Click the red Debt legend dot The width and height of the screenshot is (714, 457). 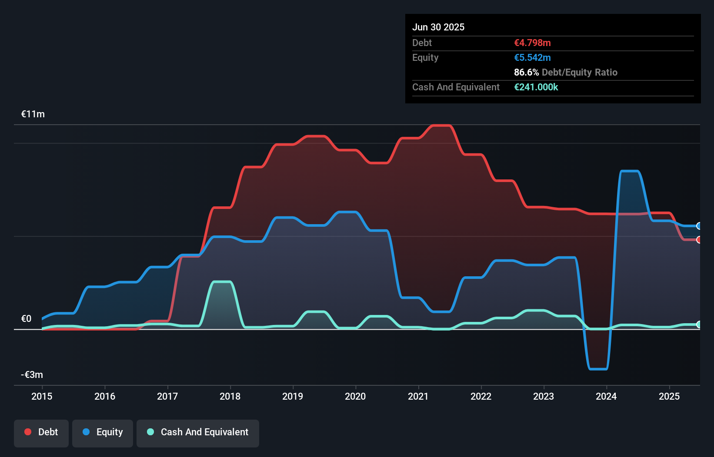(27, 432)
